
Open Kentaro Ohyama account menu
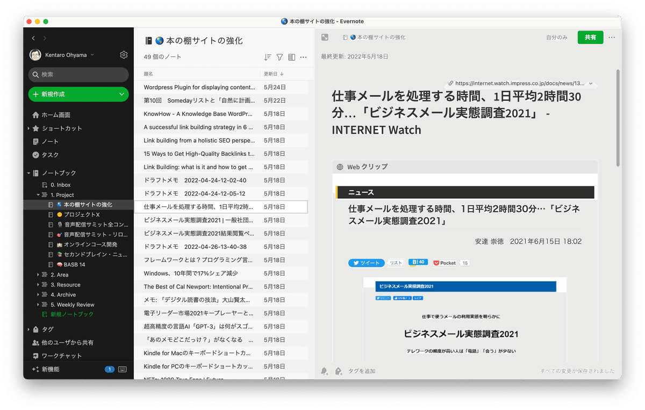62,55
